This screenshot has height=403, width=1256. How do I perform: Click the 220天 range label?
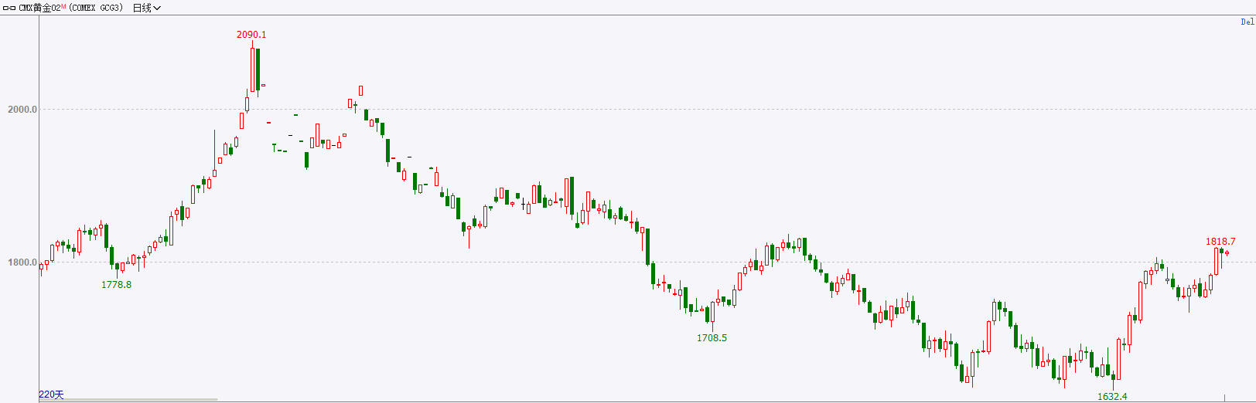point(51,395)
